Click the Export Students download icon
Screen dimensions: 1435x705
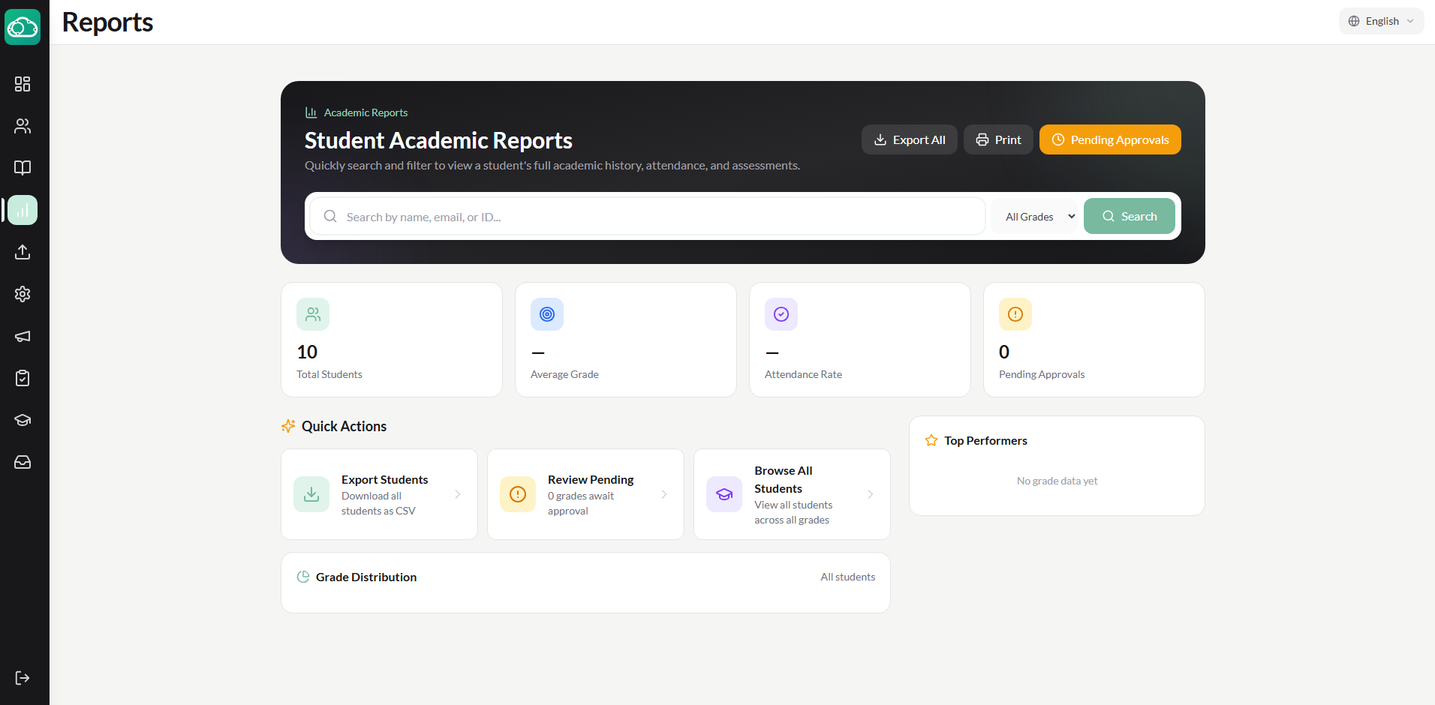(x=311, y=494)
